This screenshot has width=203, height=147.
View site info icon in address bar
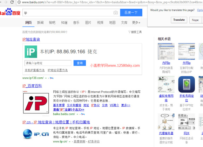19,2
